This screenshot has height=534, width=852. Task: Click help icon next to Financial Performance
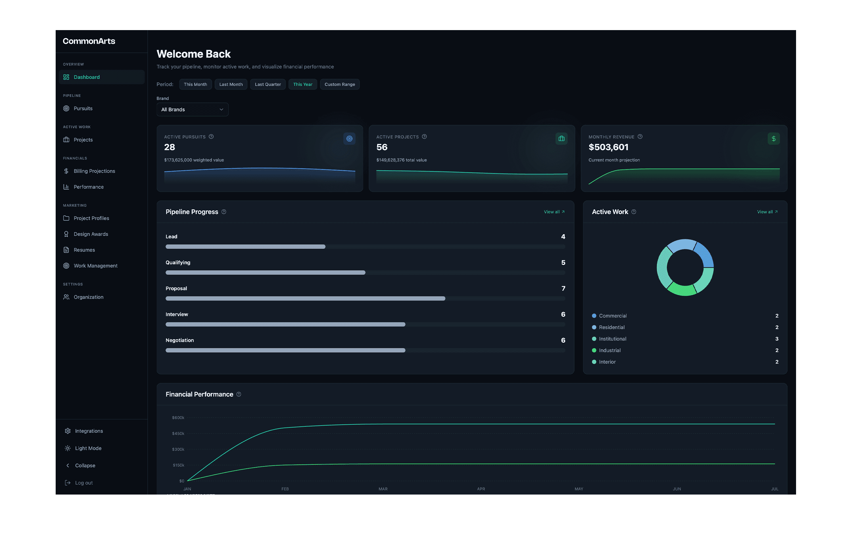[239, 395]
